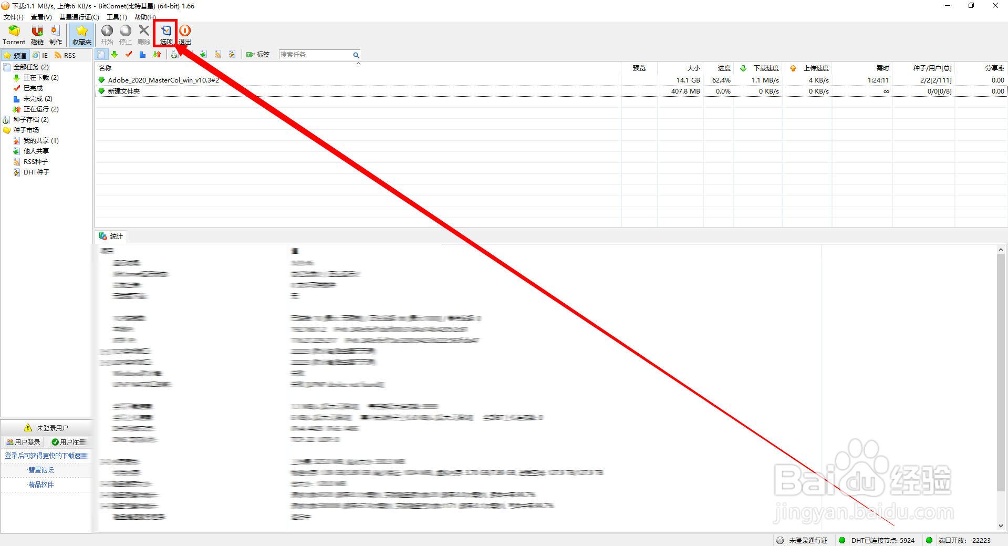The width and height of the screenshot is (1008, 546).
Task: Click the 开始 start task button
Action: click(107, 35)
